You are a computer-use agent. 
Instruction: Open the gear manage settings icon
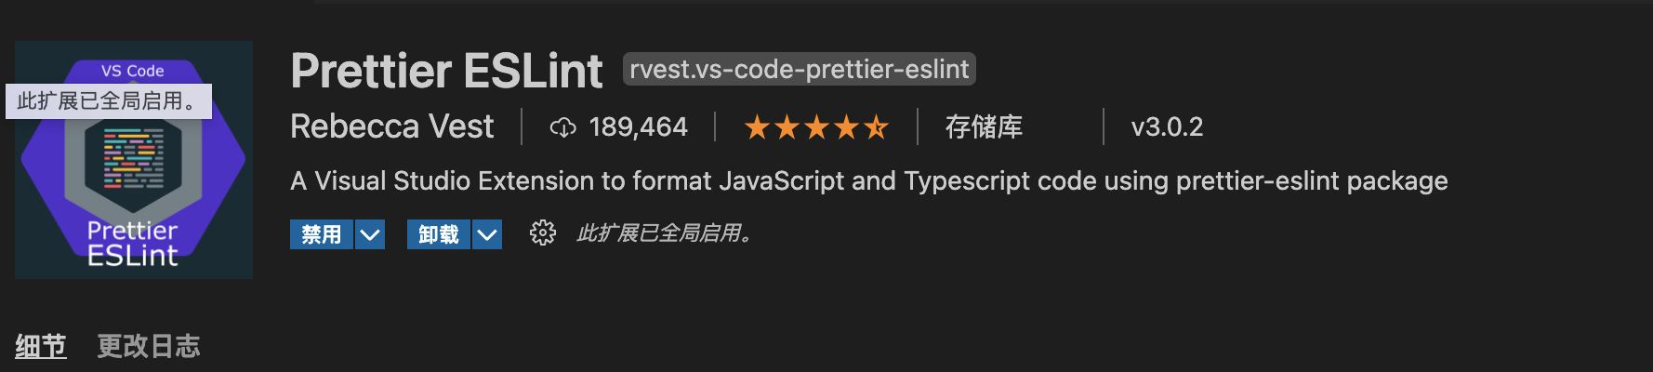[x=542, y=233]
